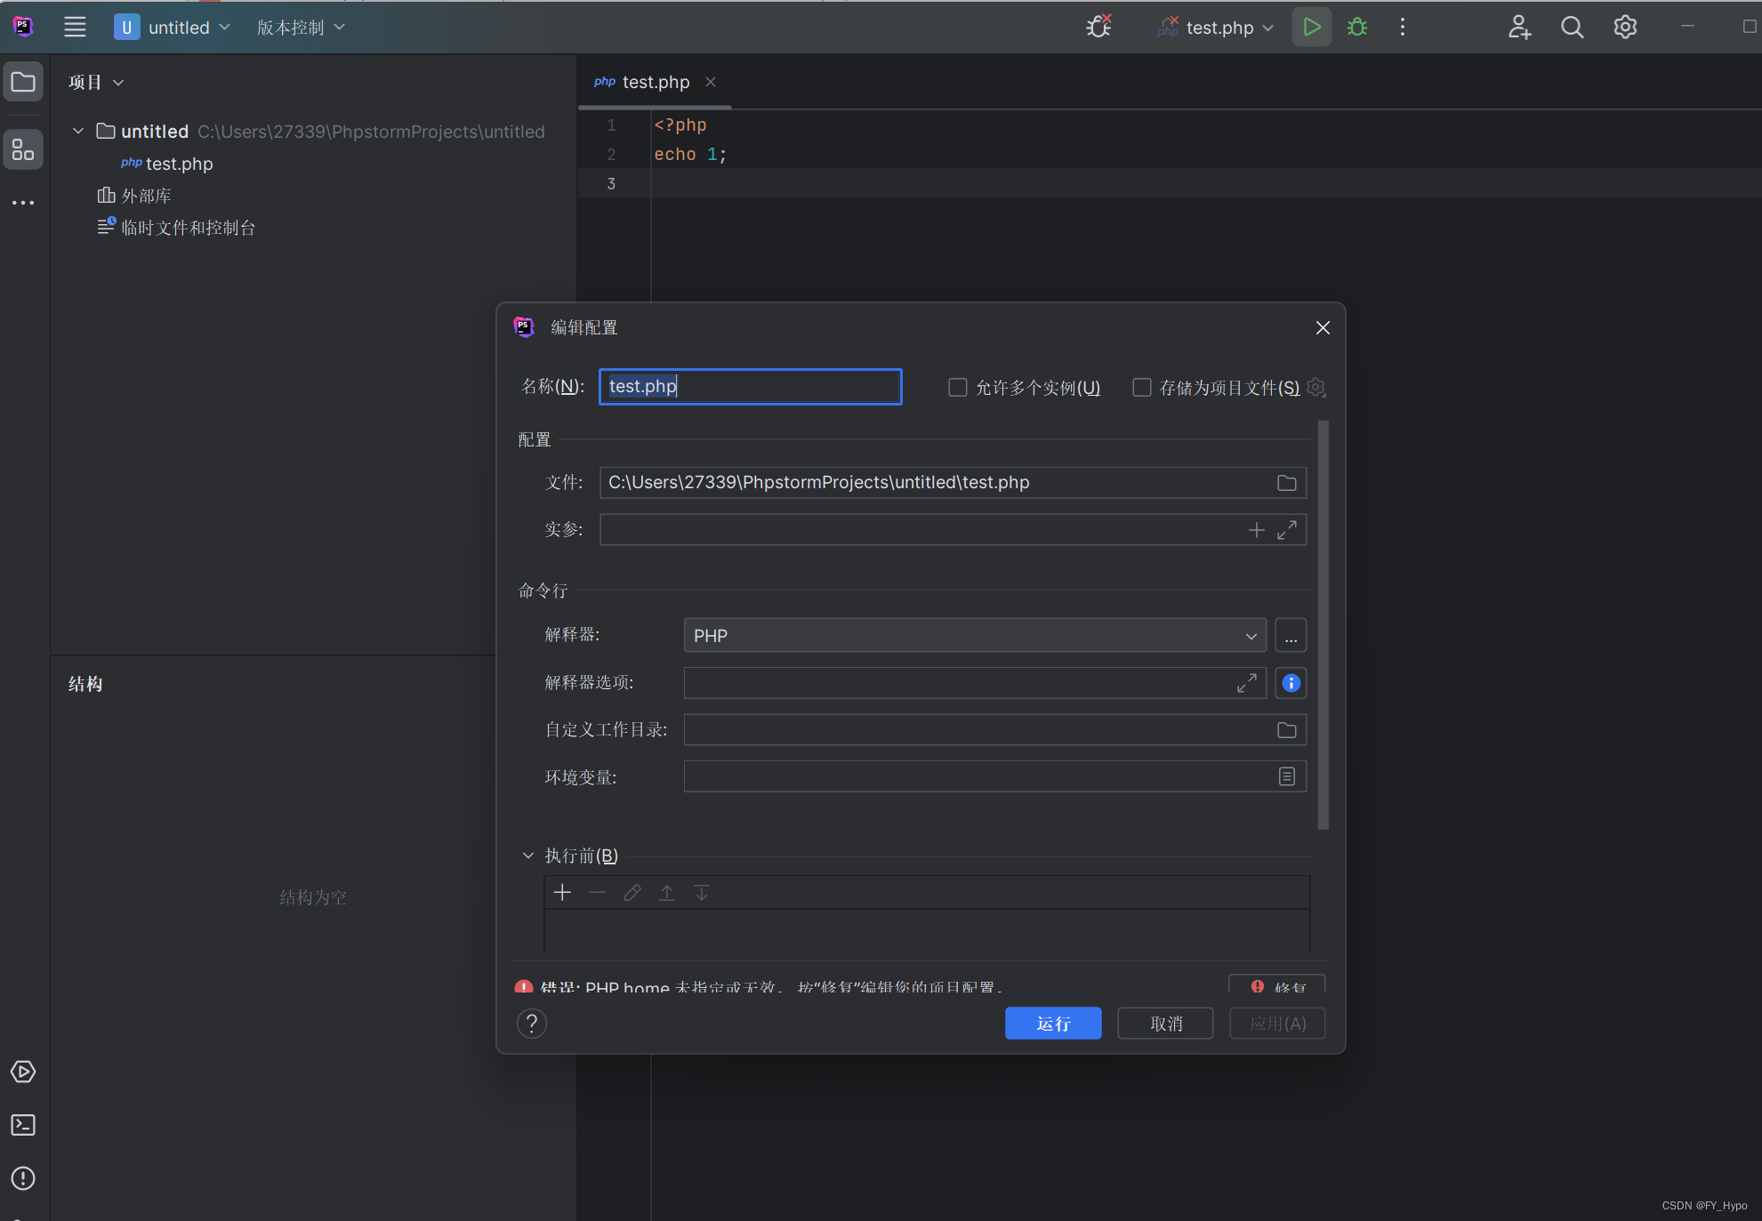
Task: Click the Search Everywhere magnifier icon
Action: pyautogui.click(x=1572, y=28)
